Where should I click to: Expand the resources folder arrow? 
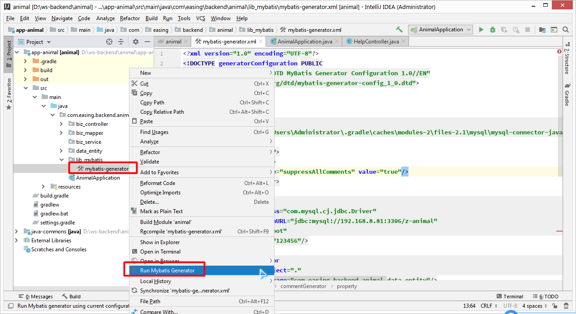[43, 187]
